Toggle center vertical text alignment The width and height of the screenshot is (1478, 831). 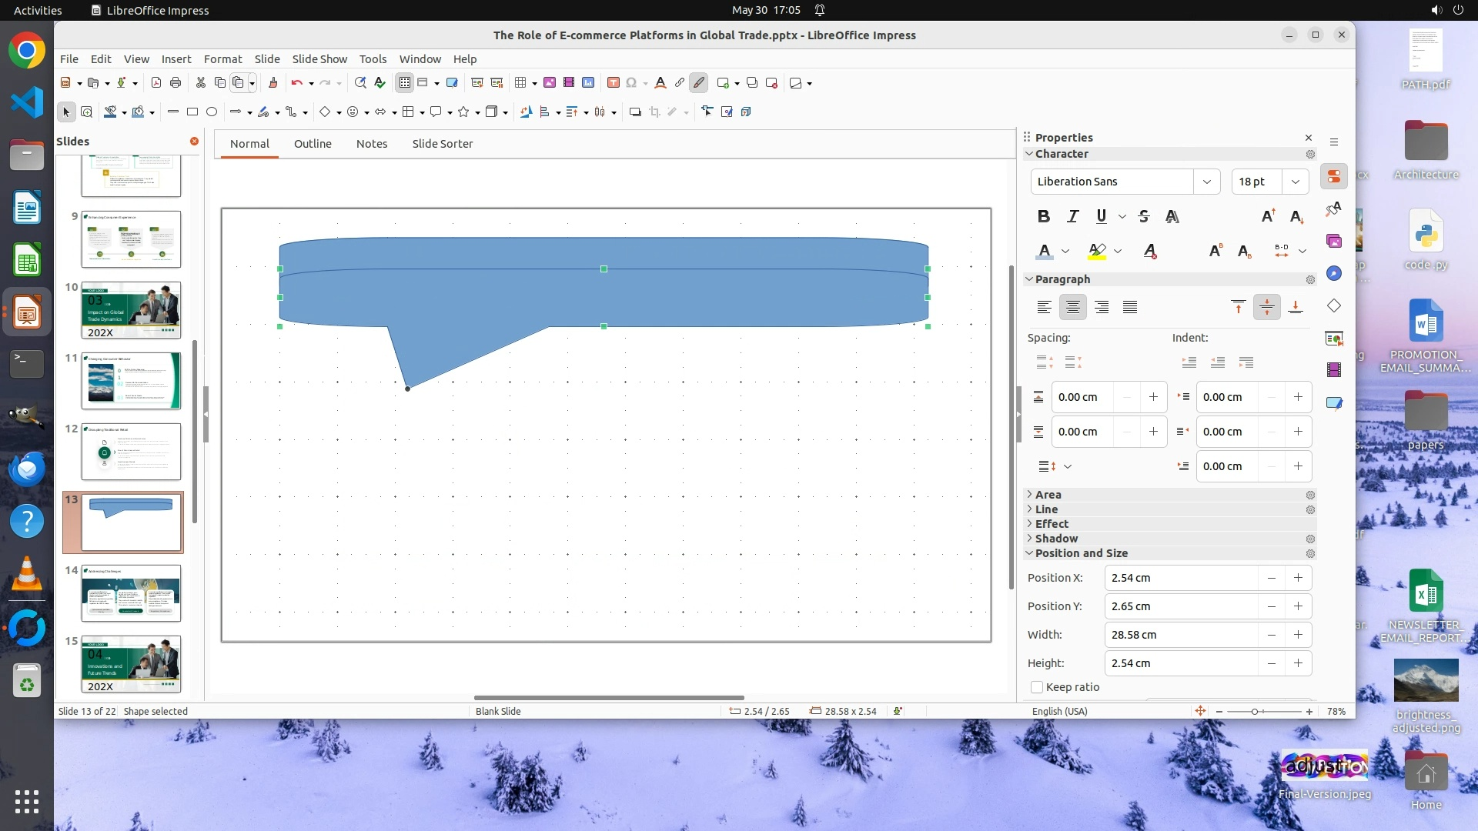[x=1266, y=308]
